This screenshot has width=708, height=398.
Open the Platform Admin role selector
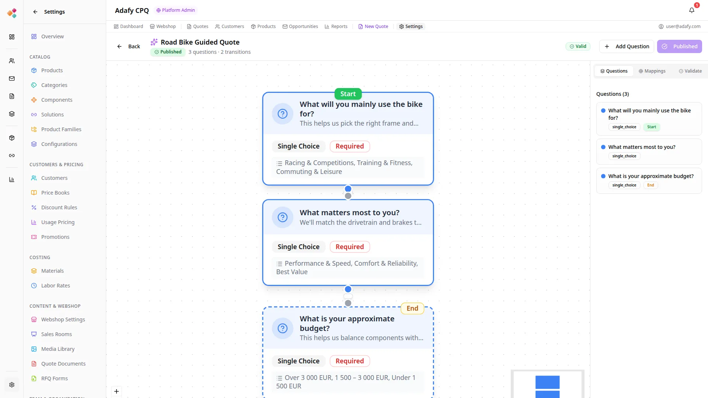tap(176, 10)
